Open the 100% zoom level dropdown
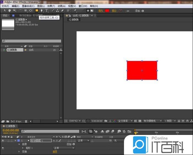The width and height of the screenshot is (193, 155). [x=74, y=121]
